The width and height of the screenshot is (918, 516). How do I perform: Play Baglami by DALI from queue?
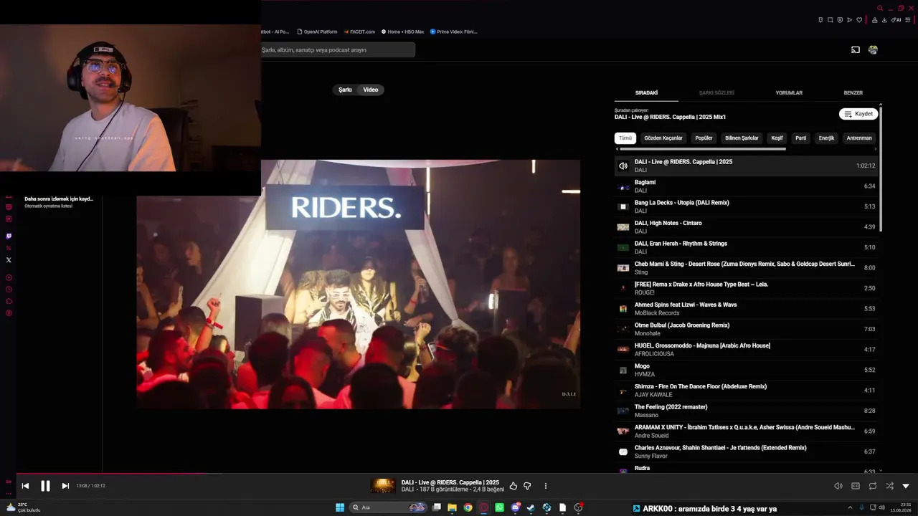point(746,186)
